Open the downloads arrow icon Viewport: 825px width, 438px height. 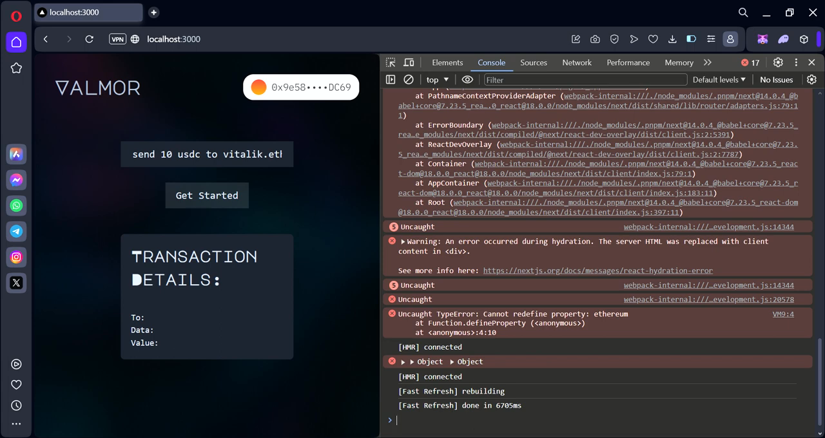pos(672,39)
